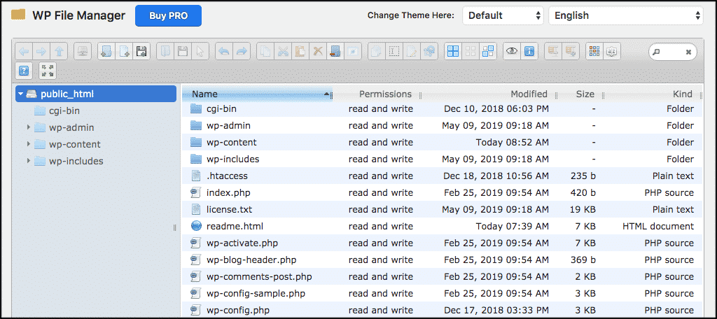
Task: Sort files by the Modified column header
Action: [x=529, y=94]
